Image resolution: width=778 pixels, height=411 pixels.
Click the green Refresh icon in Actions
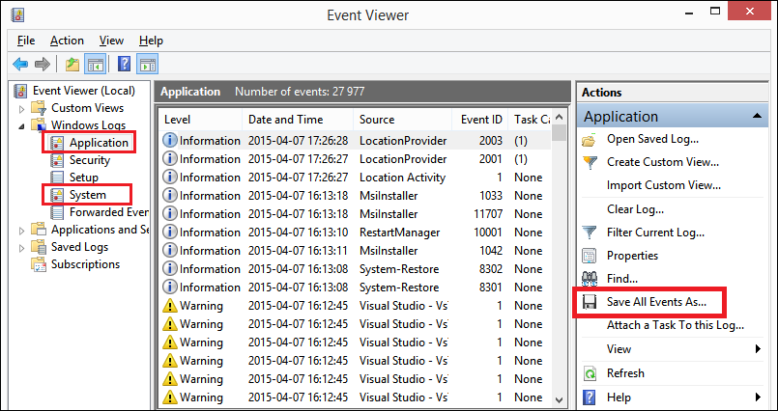click(x=590, y=372)
